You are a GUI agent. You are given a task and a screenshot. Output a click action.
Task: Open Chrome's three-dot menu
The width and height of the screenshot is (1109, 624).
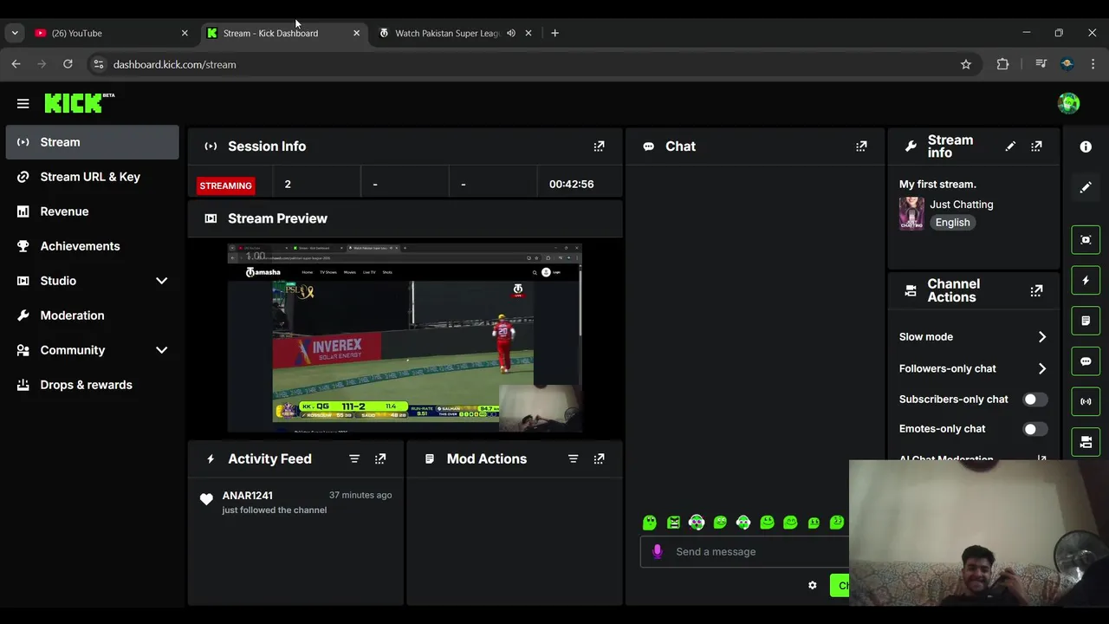point(1093,64)
